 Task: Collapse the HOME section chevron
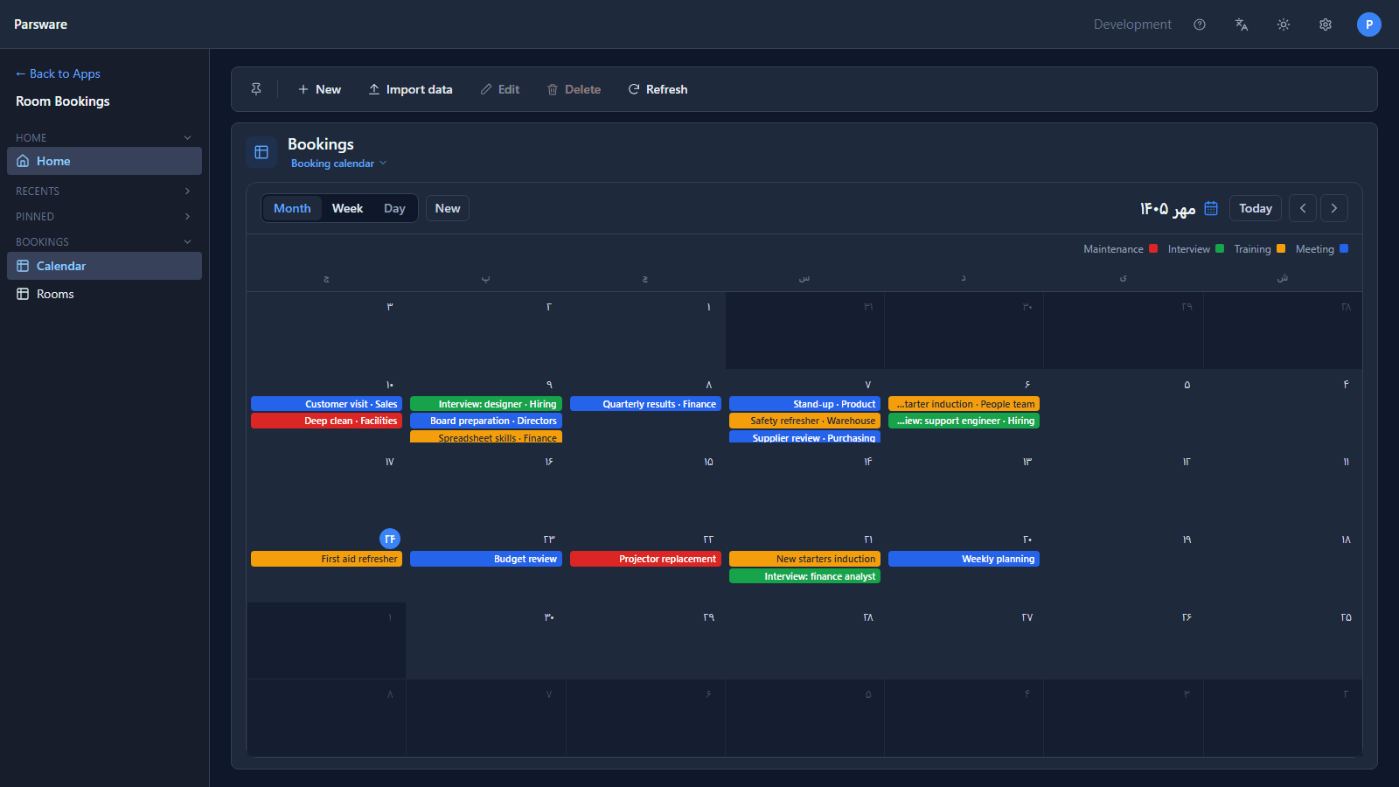tap(187, 137)
